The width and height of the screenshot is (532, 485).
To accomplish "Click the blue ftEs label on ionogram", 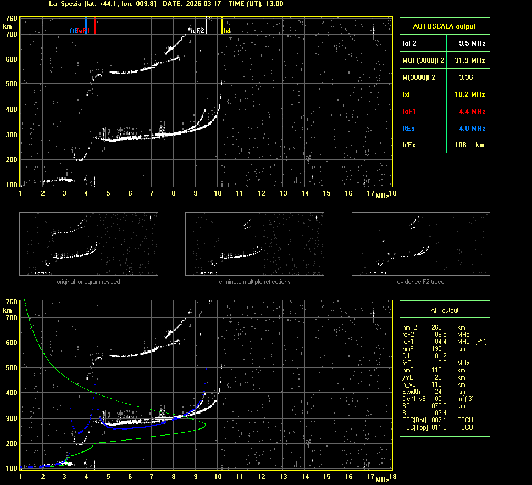I will 73,31.
